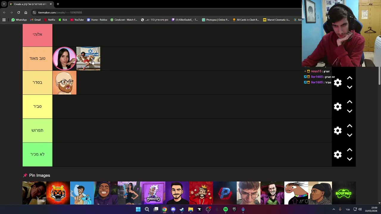Screen dimensions: 381x214
Task: Open the Gmail bookmark
Action: click(x=35, y=20)
